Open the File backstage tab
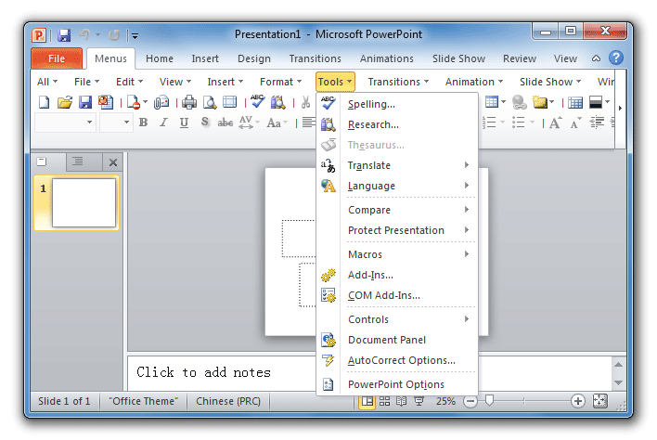Screen dimensions: 657x440 coord(57,58)
